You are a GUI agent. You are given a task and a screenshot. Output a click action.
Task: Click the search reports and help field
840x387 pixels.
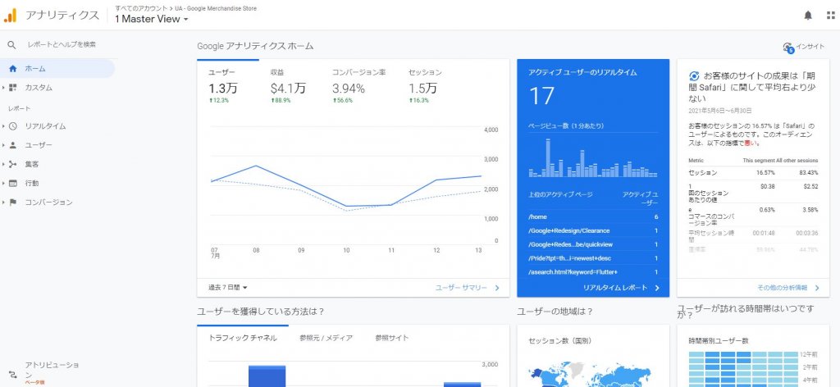62,45
